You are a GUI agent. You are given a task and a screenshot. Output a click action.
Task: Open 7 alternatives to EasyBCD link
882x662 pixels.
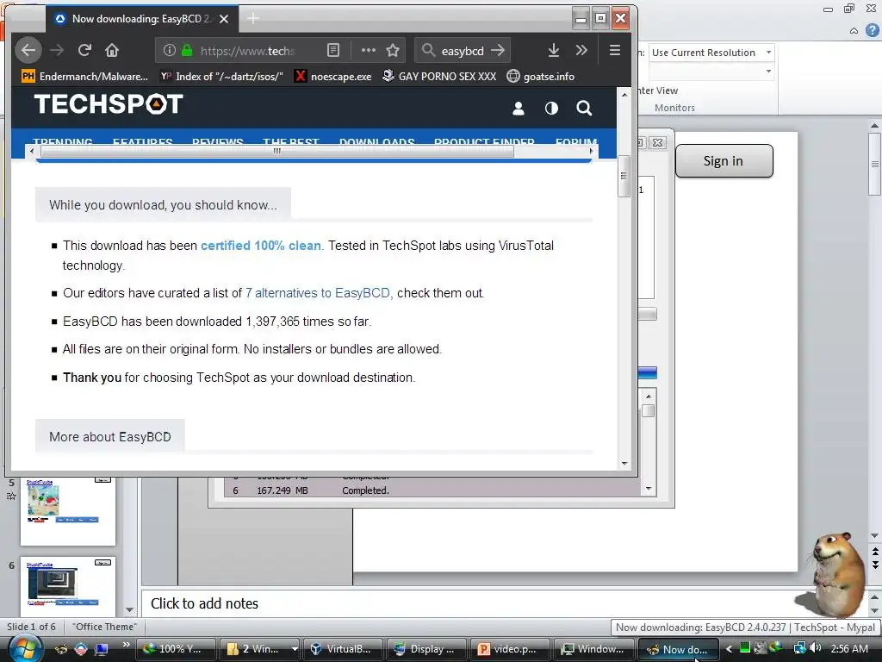click(x=318, y=293)
